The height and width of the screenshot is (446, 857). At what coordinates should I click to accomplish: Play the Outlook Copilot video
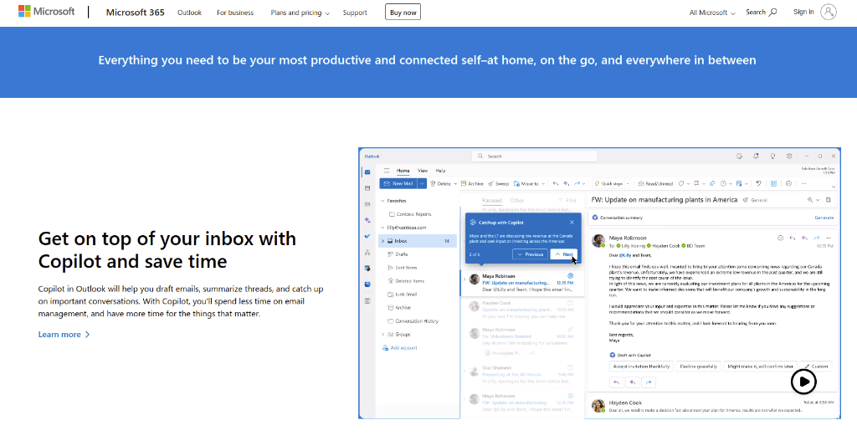[x=803, y=382]
